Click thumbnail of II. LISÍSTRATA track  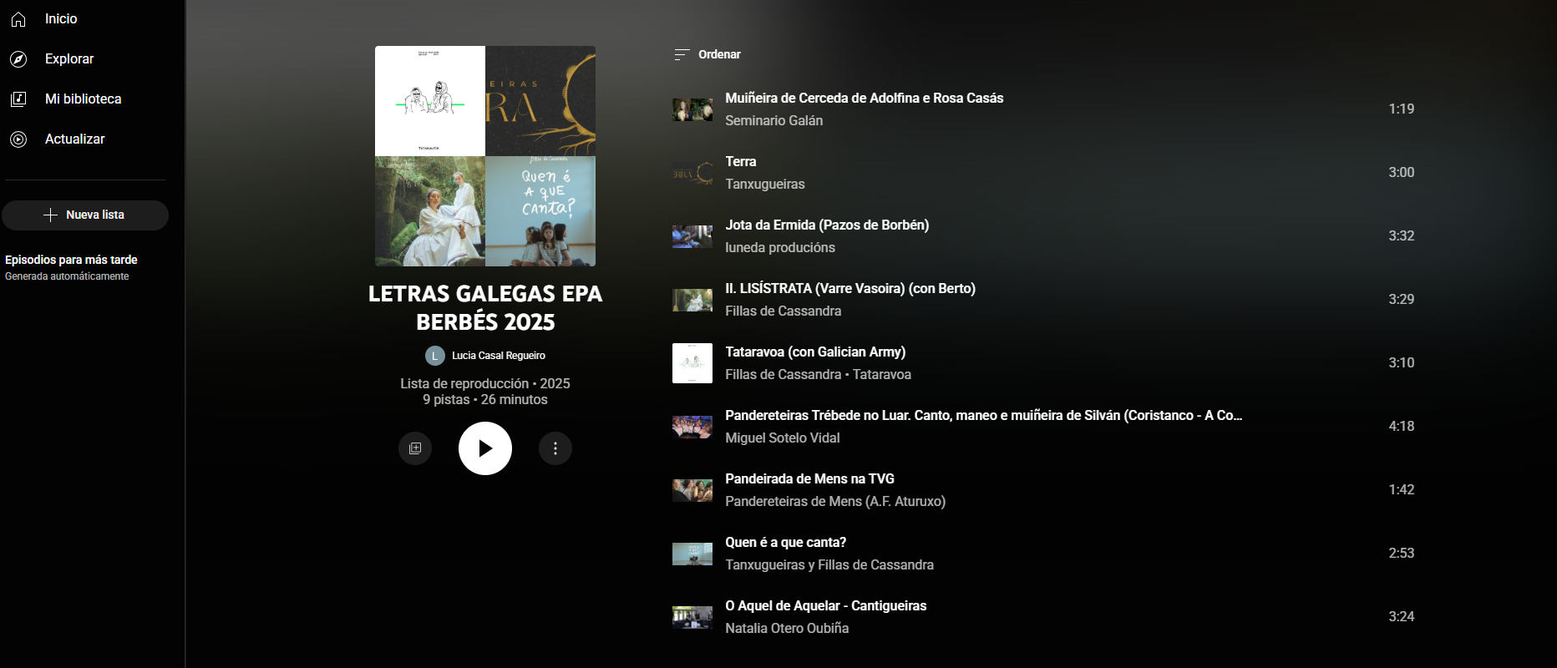pos(692,300)
